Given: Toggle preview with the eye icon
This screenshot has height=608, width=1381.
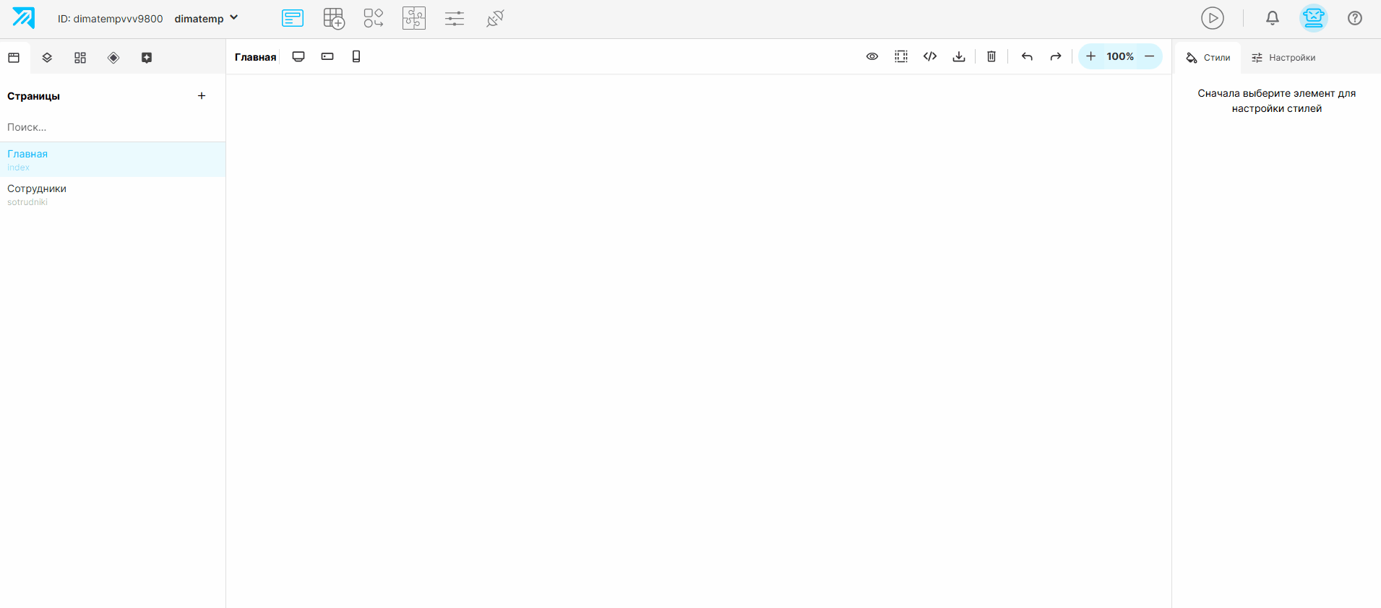Looking at the screenshot, I should coord(872,56).
